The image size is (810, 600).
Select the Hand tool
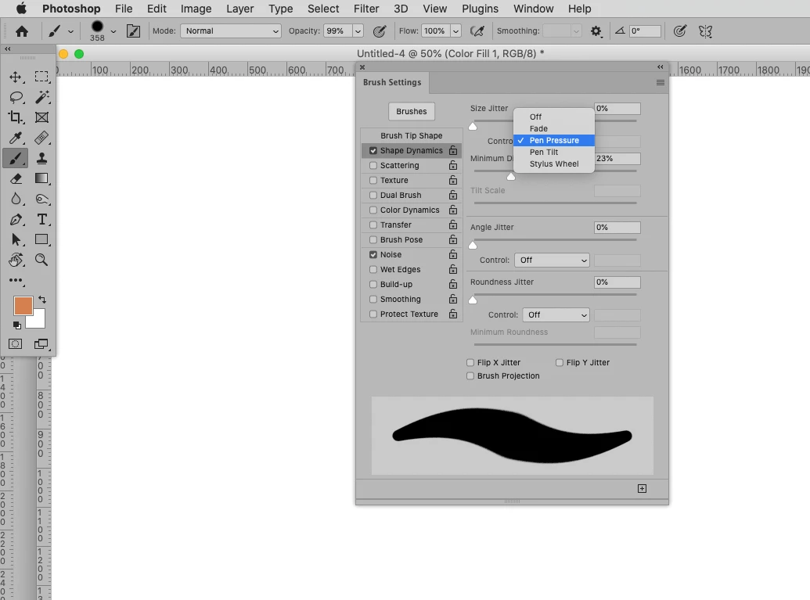tap(16, 260)
